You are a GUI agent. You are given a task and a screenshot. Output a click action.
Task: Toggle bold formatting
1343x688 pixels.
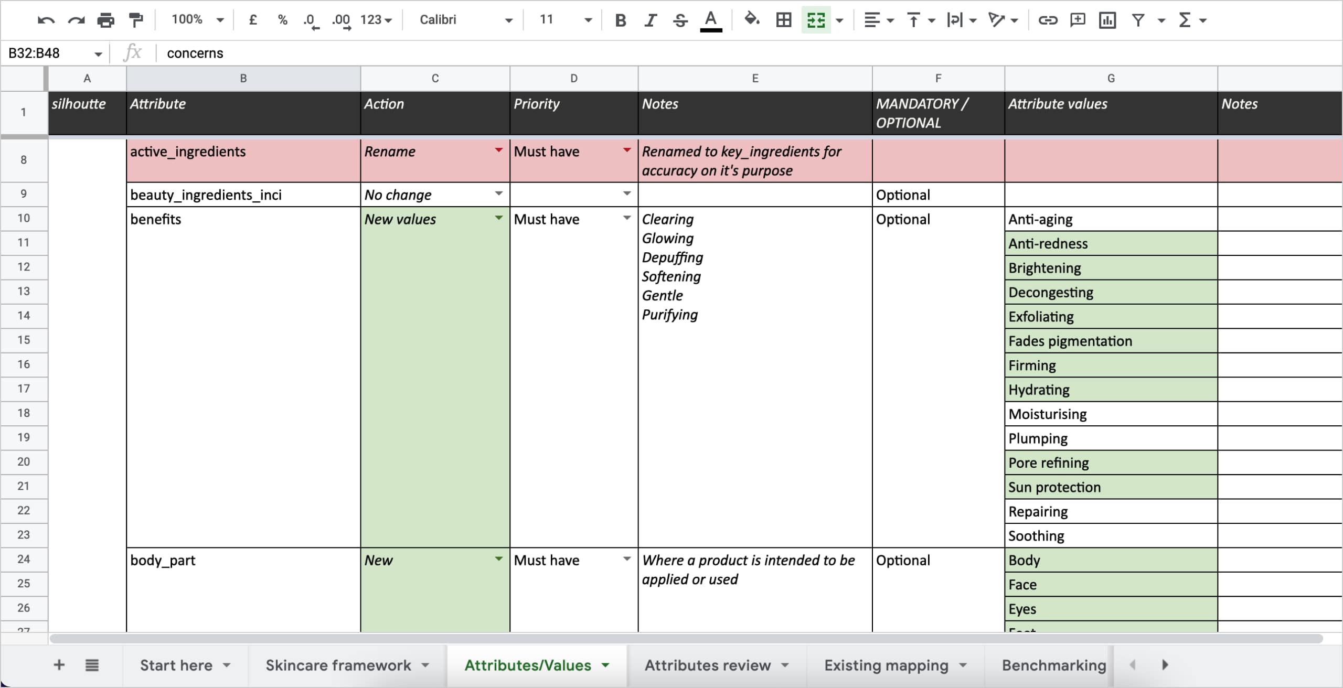pos(621,20)
